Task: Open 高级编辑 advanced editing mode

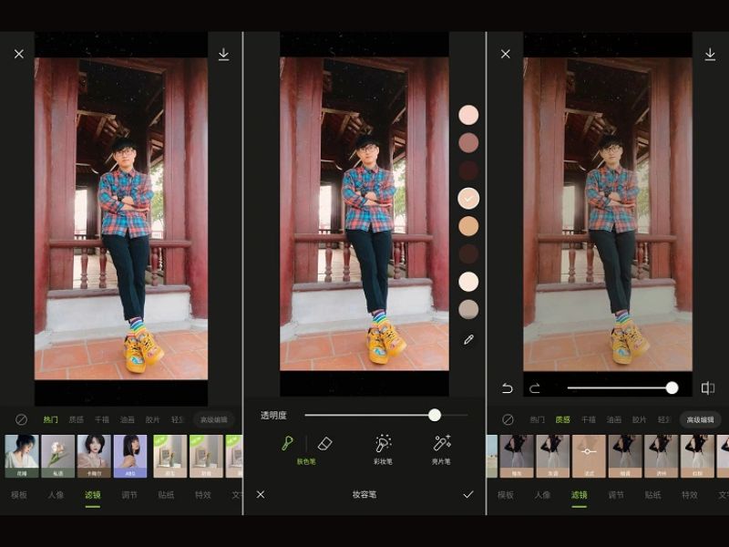Action: coord(216,419)
